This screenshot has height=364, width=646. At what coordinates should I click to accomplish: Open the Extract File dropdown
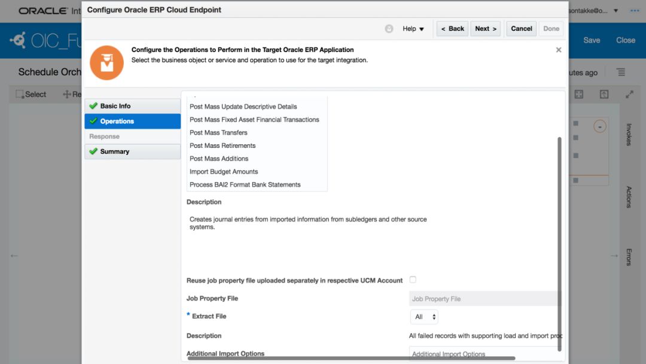424,317
